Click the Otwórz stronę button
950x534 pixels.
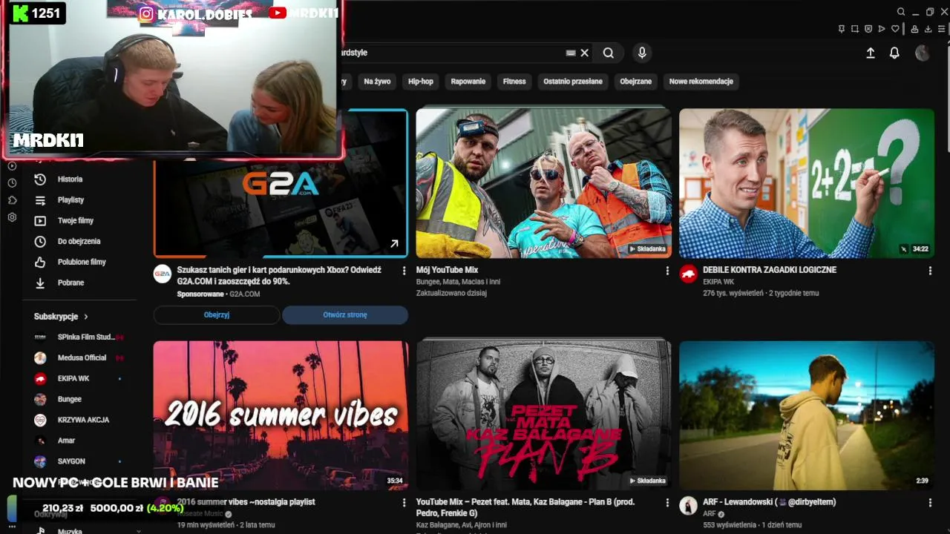click(x=345, y=314)
